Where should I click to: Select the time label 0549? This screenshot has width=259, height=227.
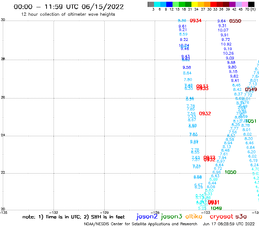coord(251,89)
